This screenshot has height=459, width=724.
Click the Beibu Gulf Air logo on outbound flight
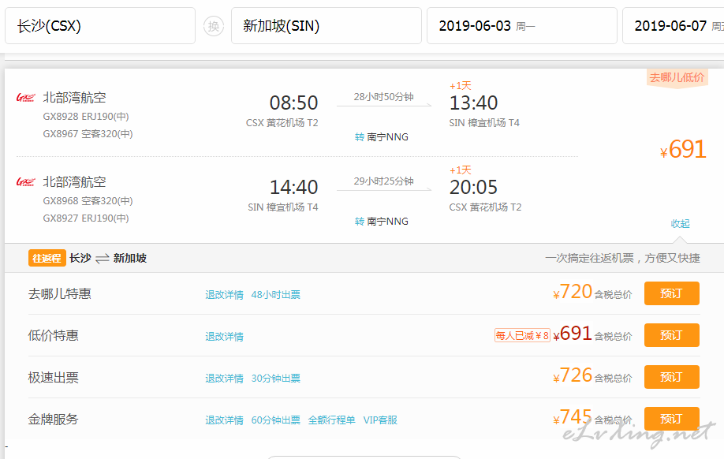pyautogui.click(x=26, y=98)
